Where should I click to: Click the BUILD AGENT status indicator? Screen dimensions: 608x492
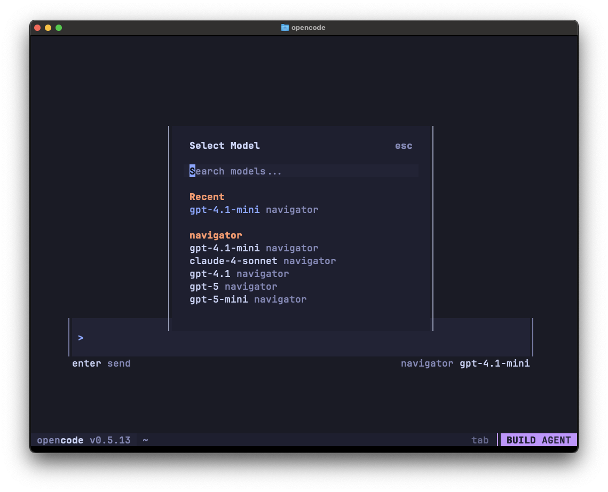click(538, 440)
